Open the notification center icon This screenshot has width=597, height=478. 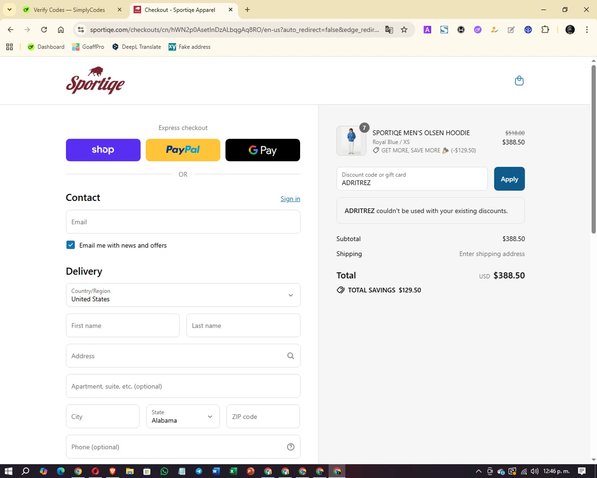(582, 471)
